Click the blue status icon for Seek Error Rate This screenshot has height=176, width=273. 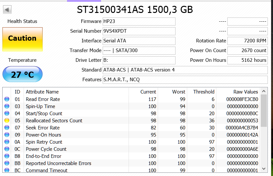7,127
